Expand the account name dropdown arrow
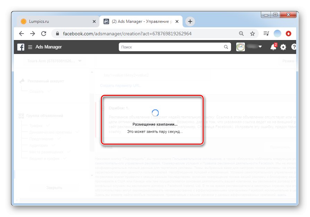 pyautogui.click(x=260, y=47)
